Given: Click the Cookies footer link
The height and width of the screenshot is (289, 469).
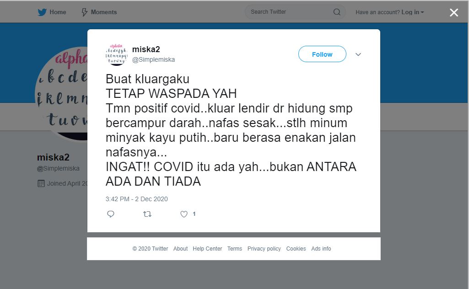Looking at the screenshot, I should click(x=296, y=249).
